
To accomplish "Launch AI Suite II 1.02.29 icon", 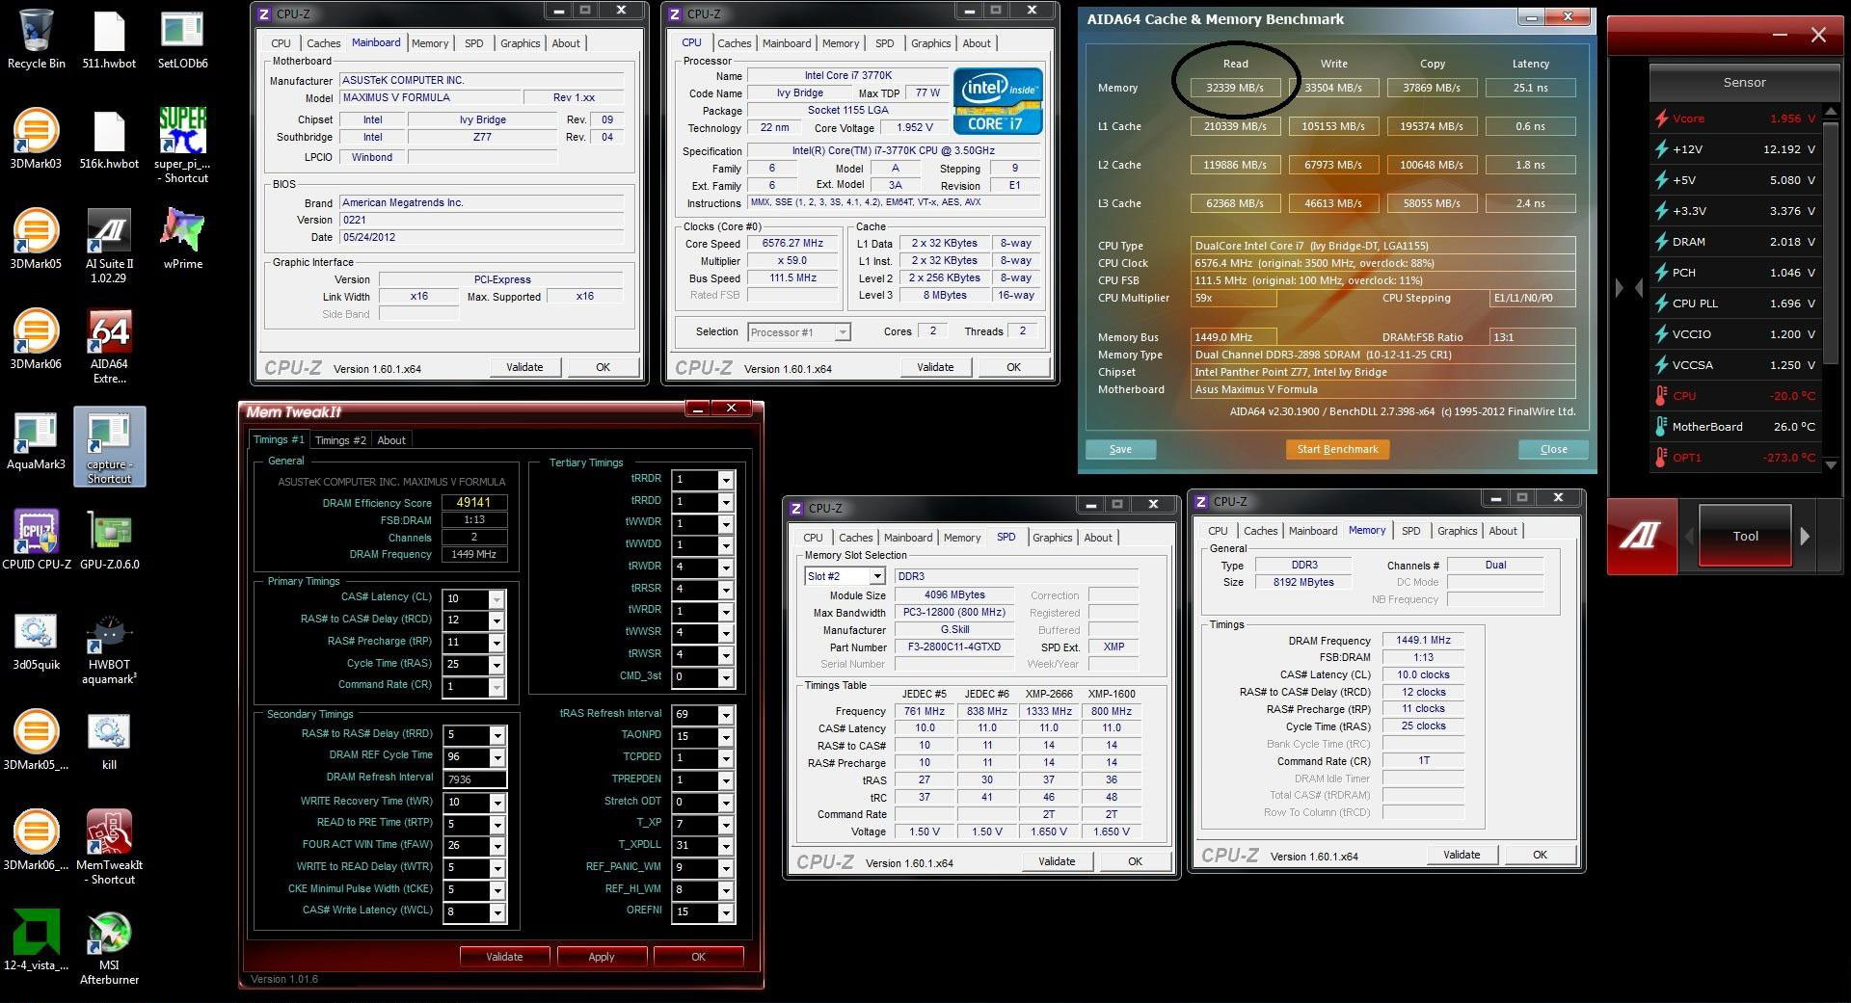I will click(109, 246).
